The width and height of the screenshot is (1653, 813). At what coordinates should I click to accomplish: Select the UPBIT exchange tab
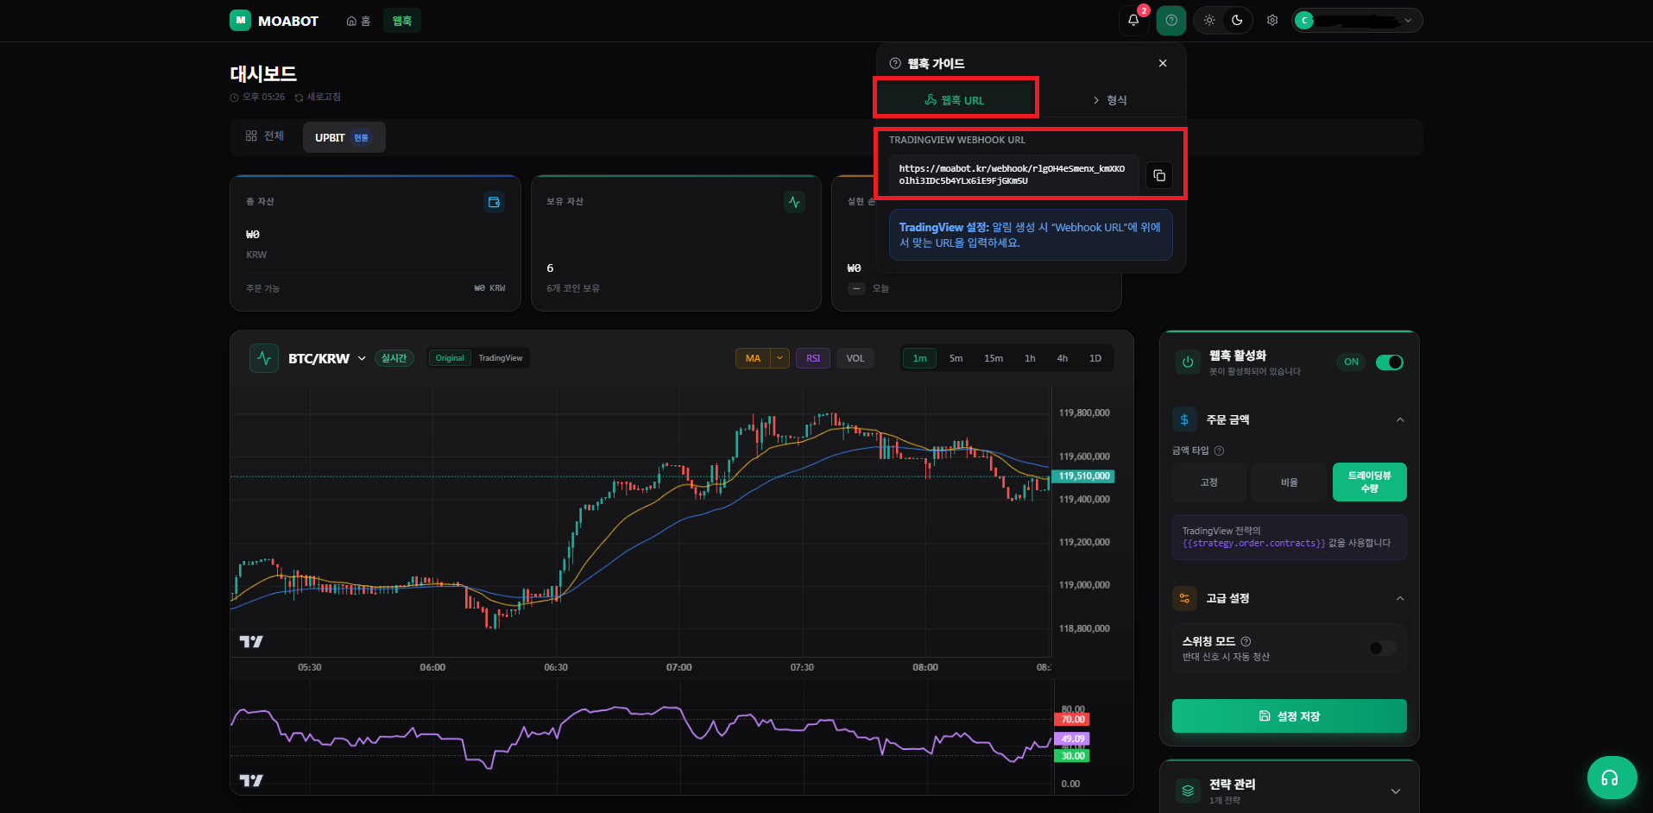(x=344, y=137)
